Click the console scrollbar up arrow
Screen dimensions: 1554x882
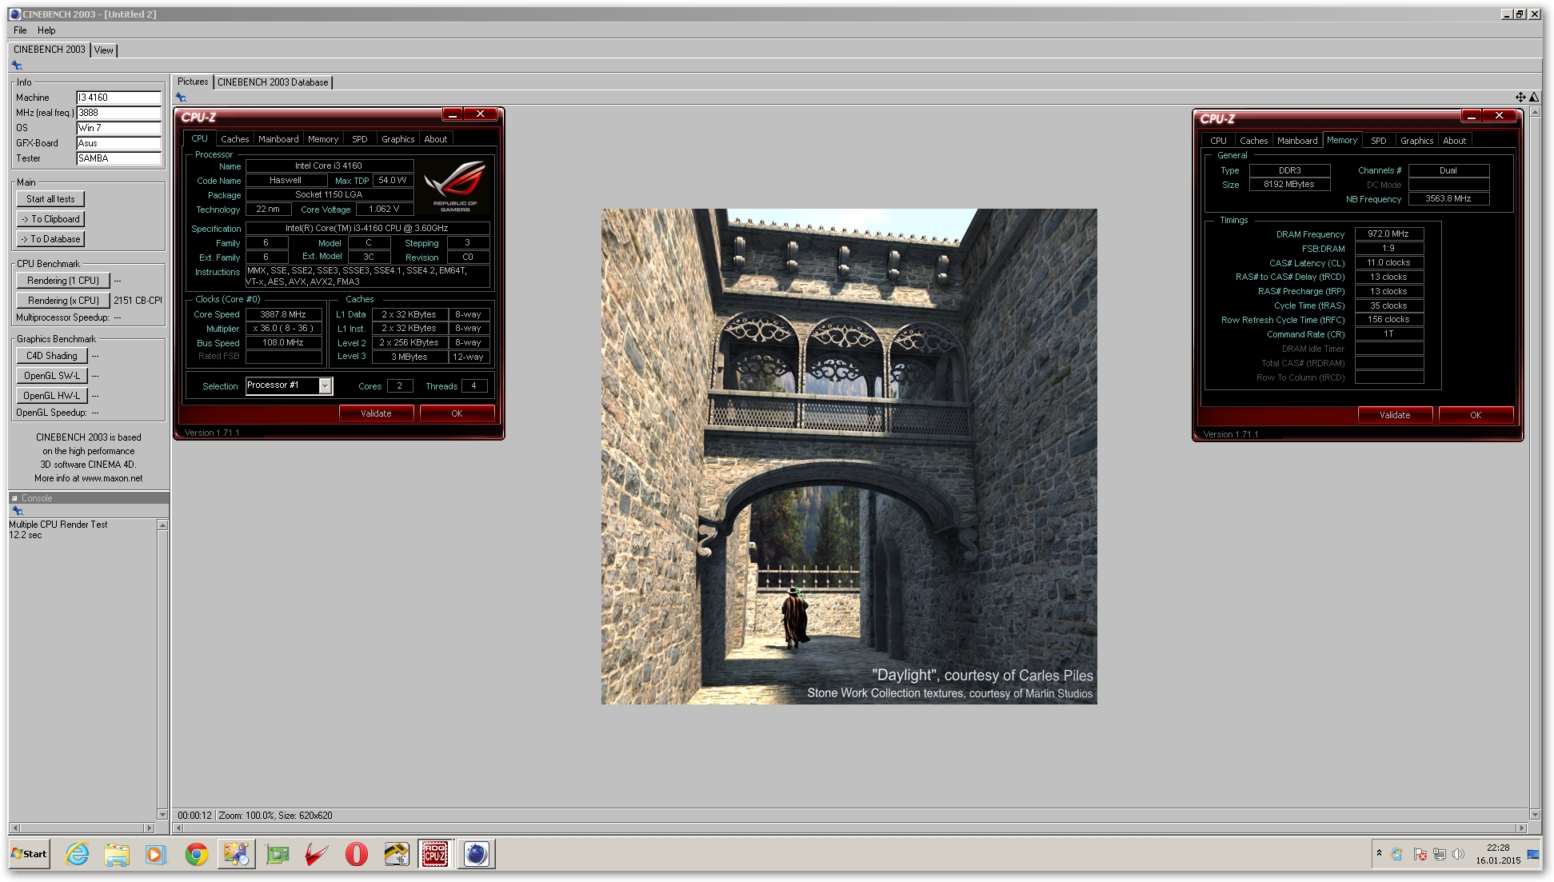162,525
